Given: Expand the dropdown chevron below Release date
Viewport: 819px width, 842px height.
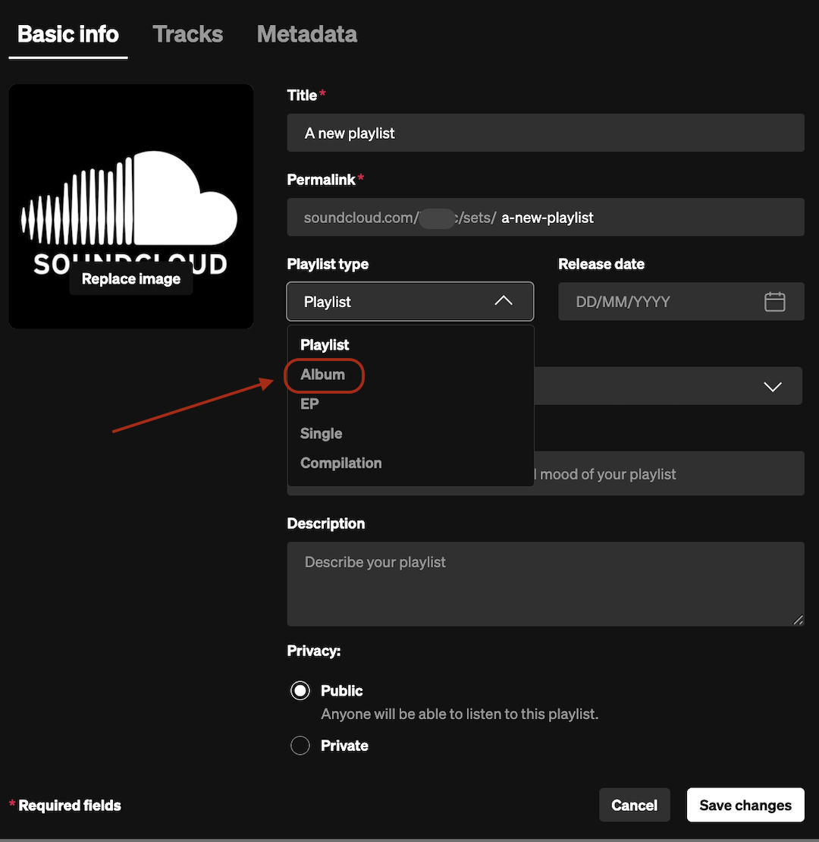Looking at the screenshot, I should click(x=772, y=387).
